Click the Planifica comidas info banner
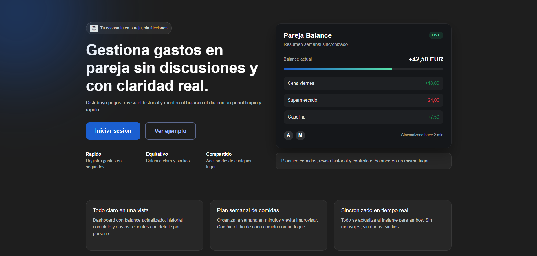The image size is (537, 256). click(x=363, y=161)
